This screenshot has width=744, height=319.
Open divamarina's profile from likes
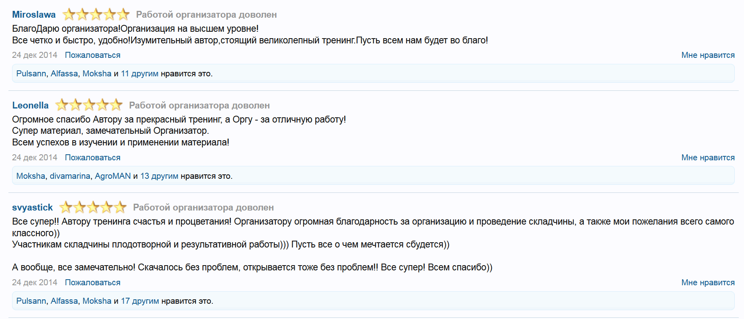[70, 176]
